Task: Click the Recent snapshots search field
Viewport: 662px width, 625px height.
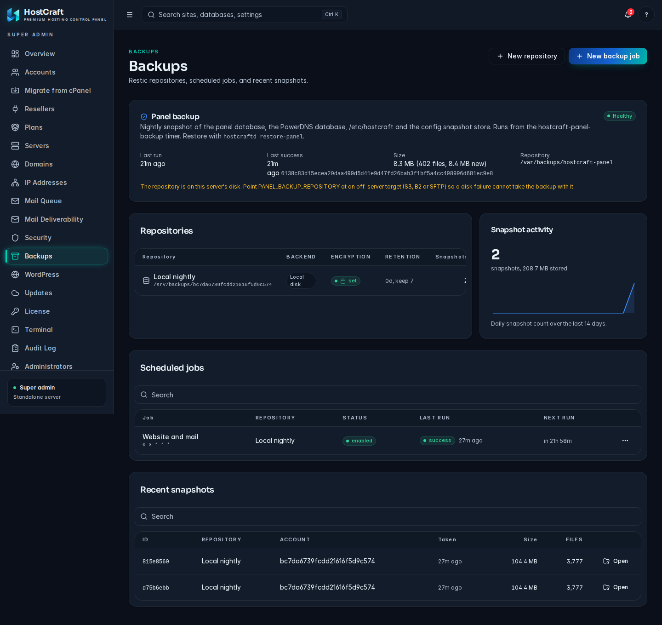Action: click(x=388, y=516)
